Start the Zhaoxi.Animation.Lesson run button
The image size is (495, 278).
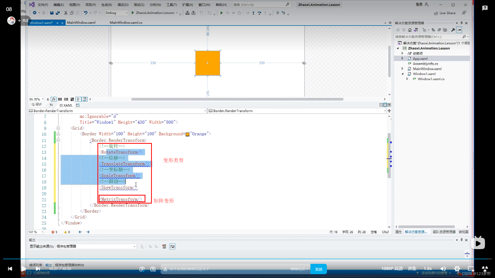click(153, 13)
